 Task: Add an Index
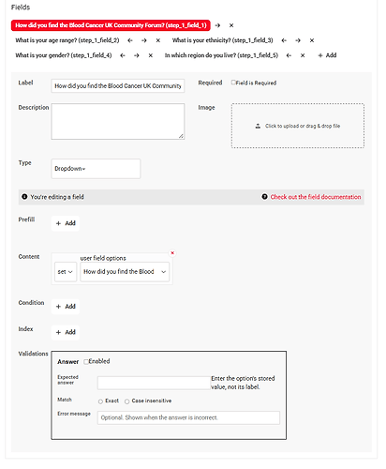click(x=66, y=332)
